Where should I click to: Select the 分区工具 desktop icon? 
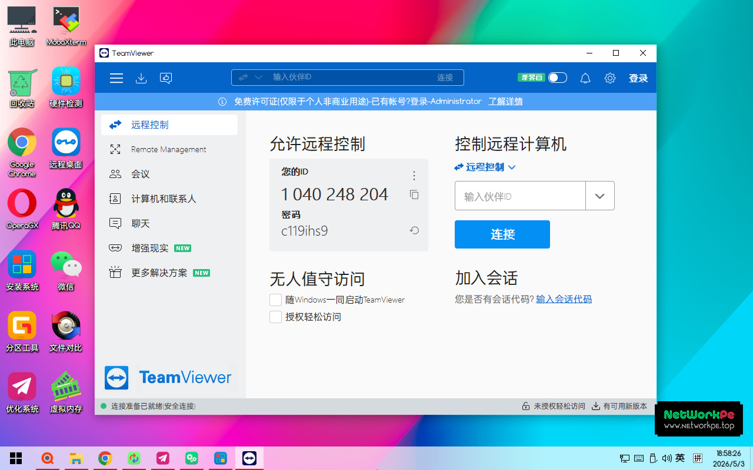22,332
